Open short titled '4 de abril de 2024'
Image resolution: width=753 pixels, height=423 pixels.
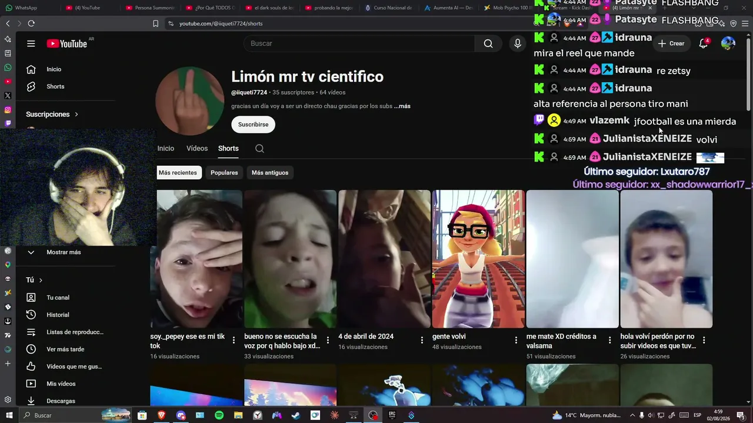(x=366, y=337)
